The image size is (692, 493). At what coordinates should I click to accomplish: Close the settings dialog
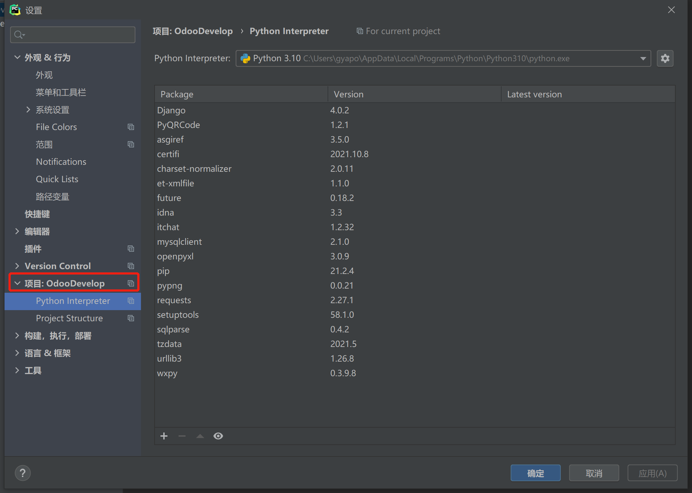point(671,10)
